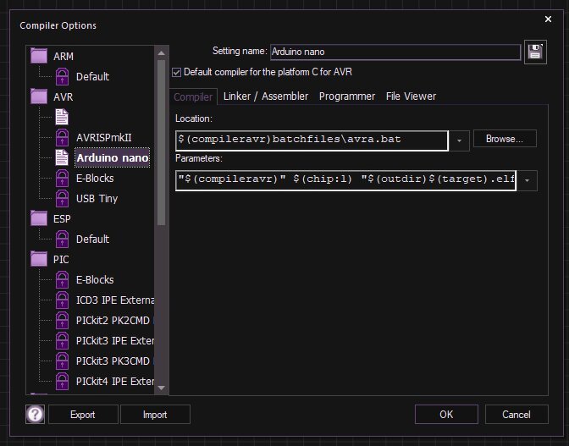This screenshot has height=446, width=569.
Task: Click the PIC category label
Action: tap(61, 259)
